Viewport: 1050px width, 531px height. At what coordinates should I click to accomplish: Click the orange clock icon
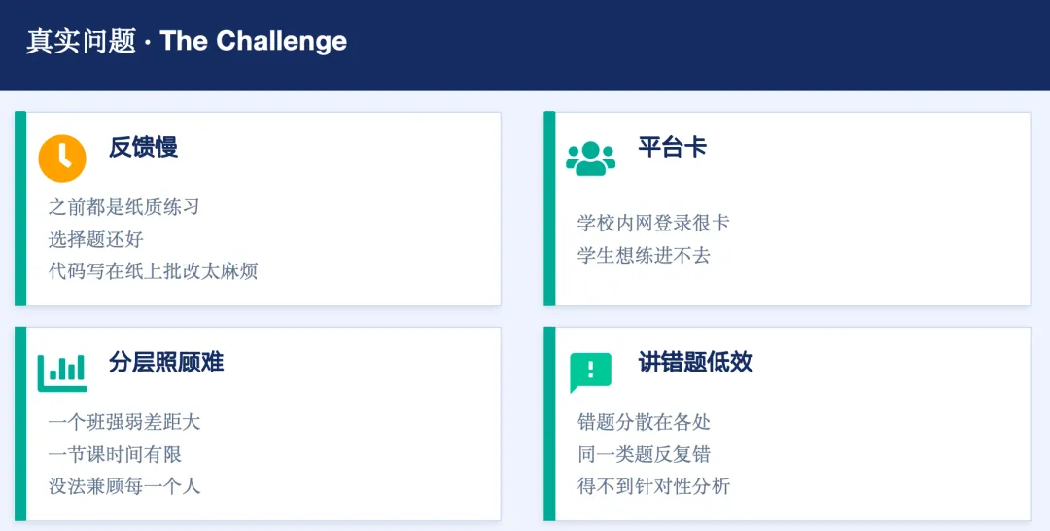[62, 159]
